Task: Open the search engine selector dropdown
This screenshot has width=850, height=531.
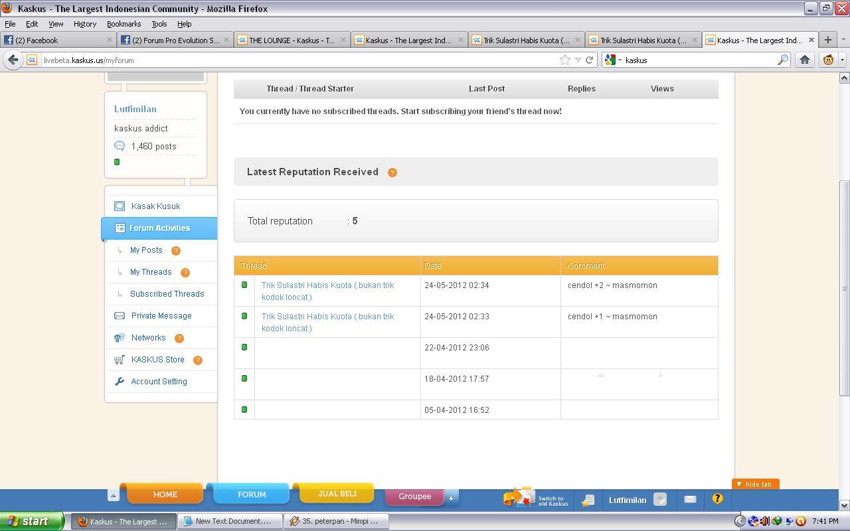Action: click(x=614, y=60)
